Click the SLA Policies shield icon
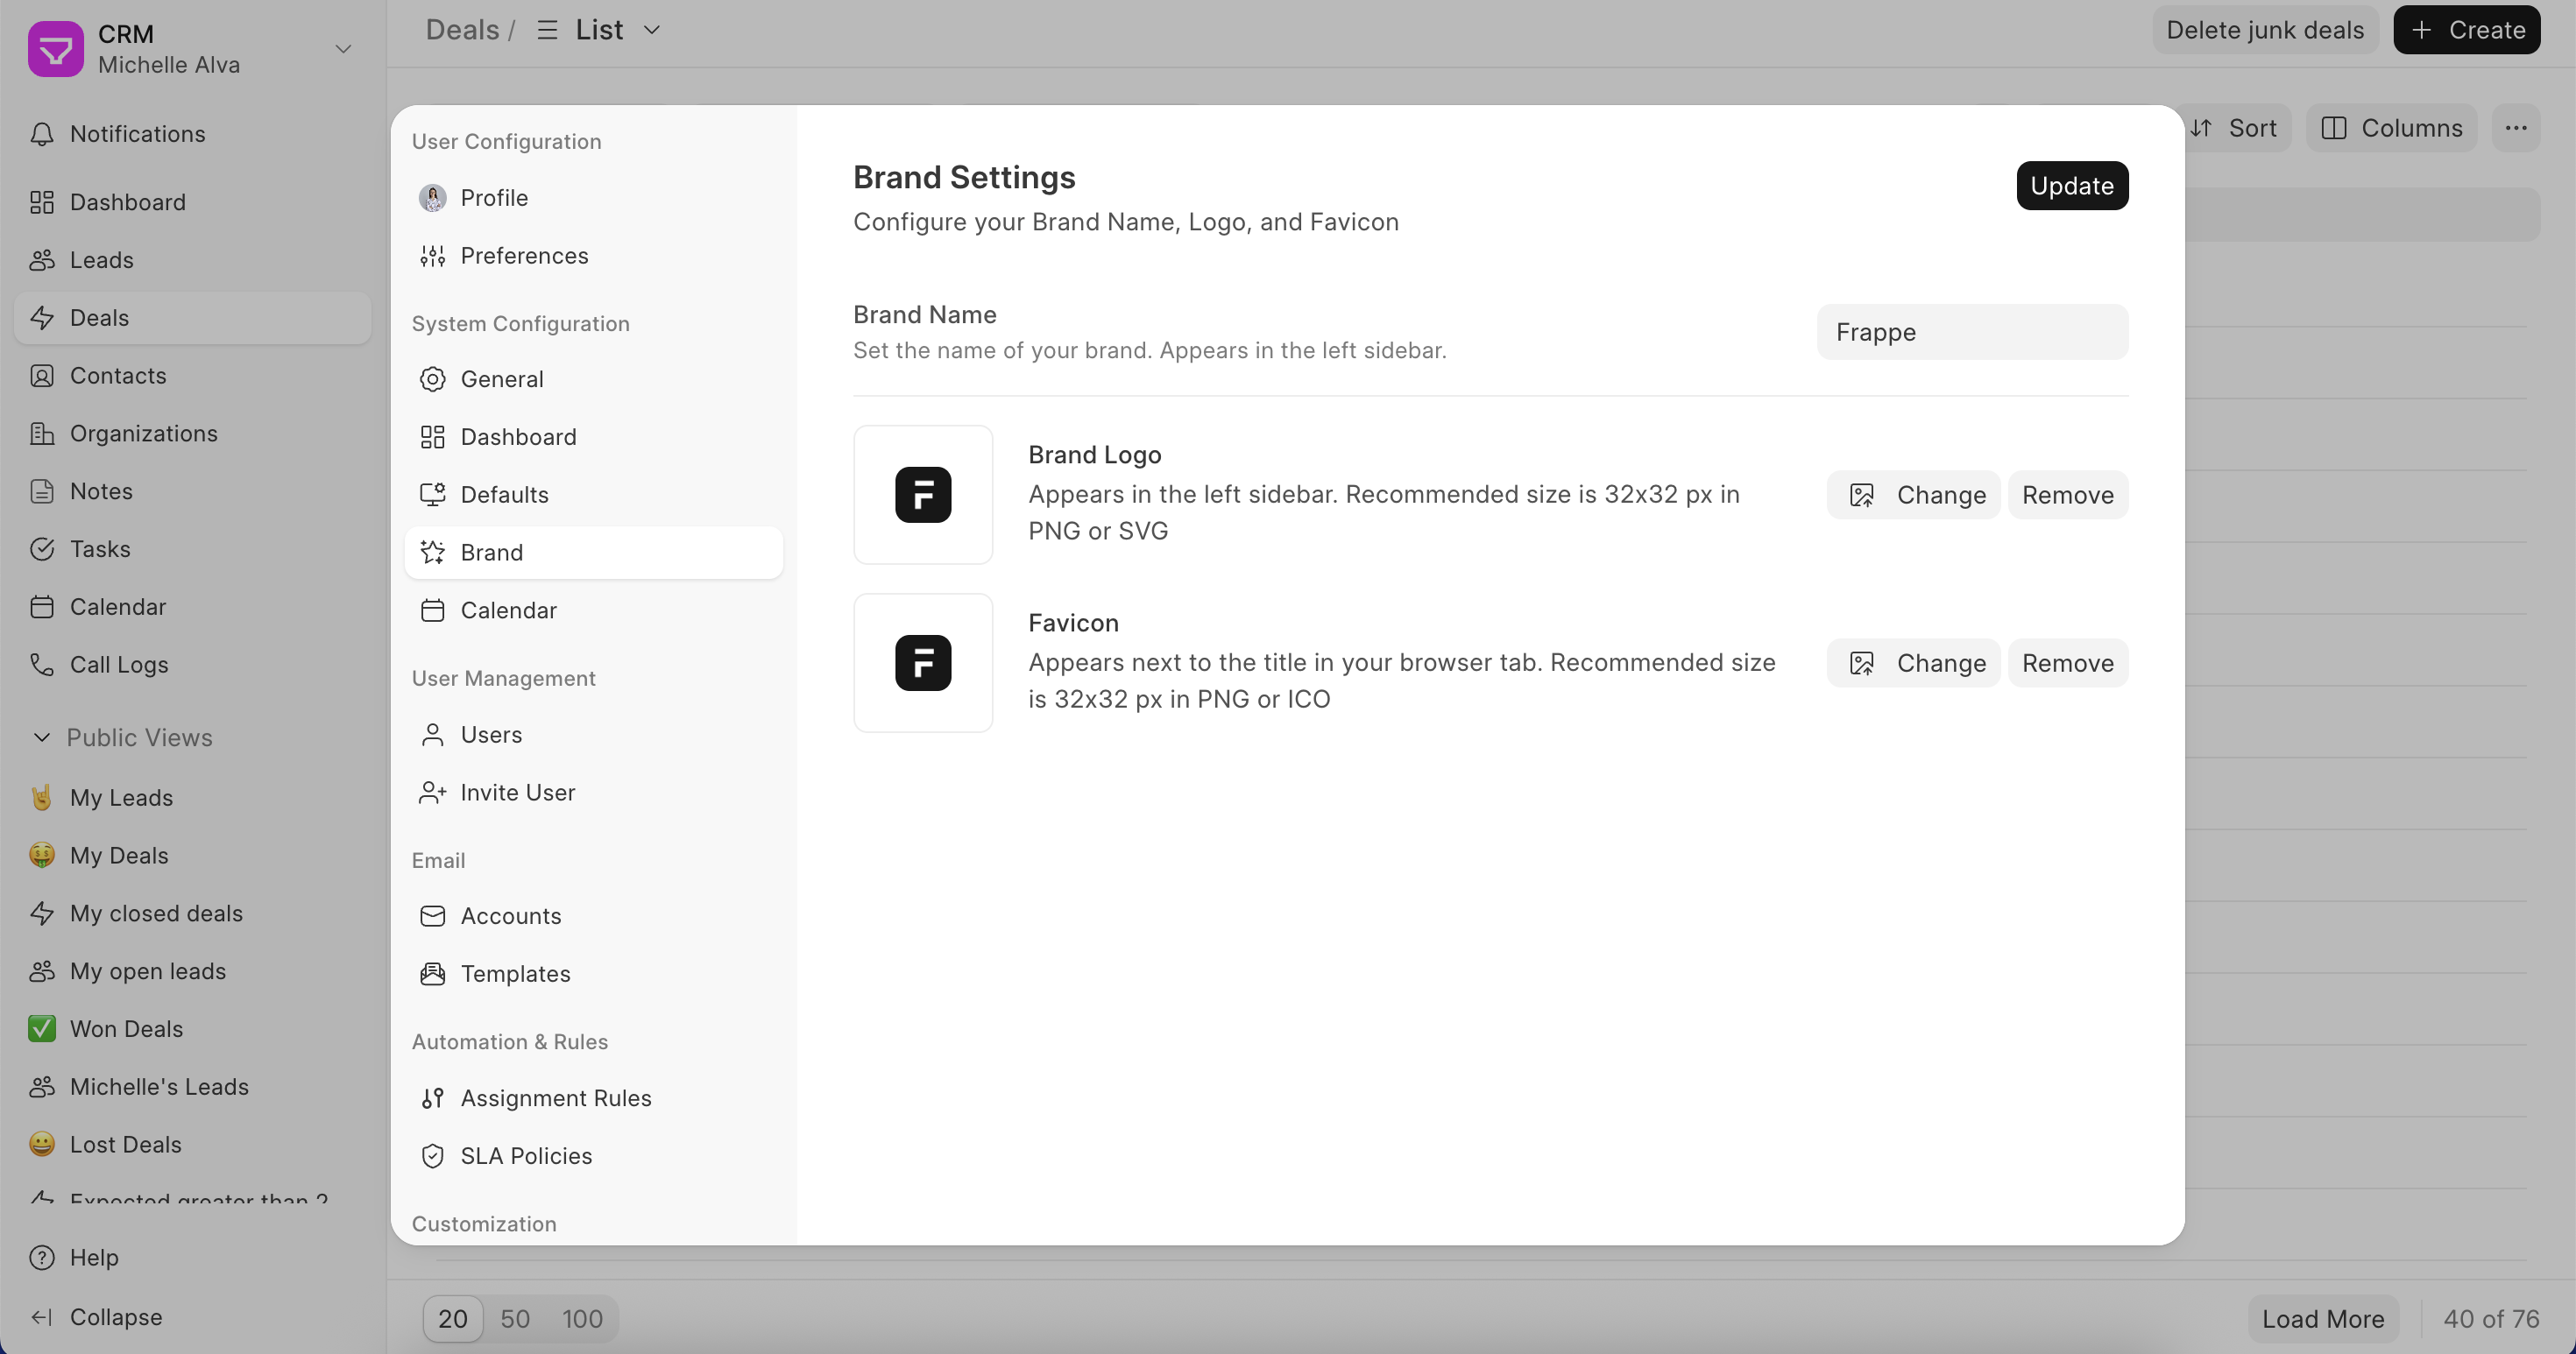Image resolution: width=2576 pixels, height=1354 pixels. click(432, 1156)
